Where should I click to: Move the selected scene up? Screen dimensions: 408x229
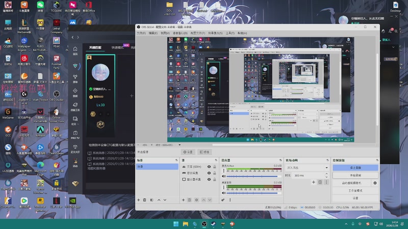point(159,200)
